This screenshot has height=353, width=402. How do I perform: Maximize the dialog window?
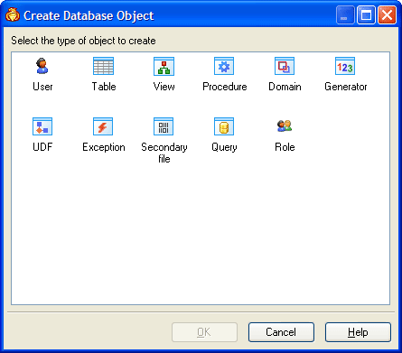[366, 15]
